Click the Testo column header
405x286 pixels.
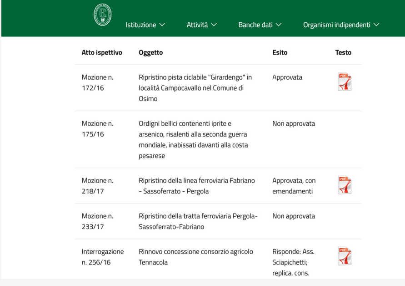click(343, 52)
